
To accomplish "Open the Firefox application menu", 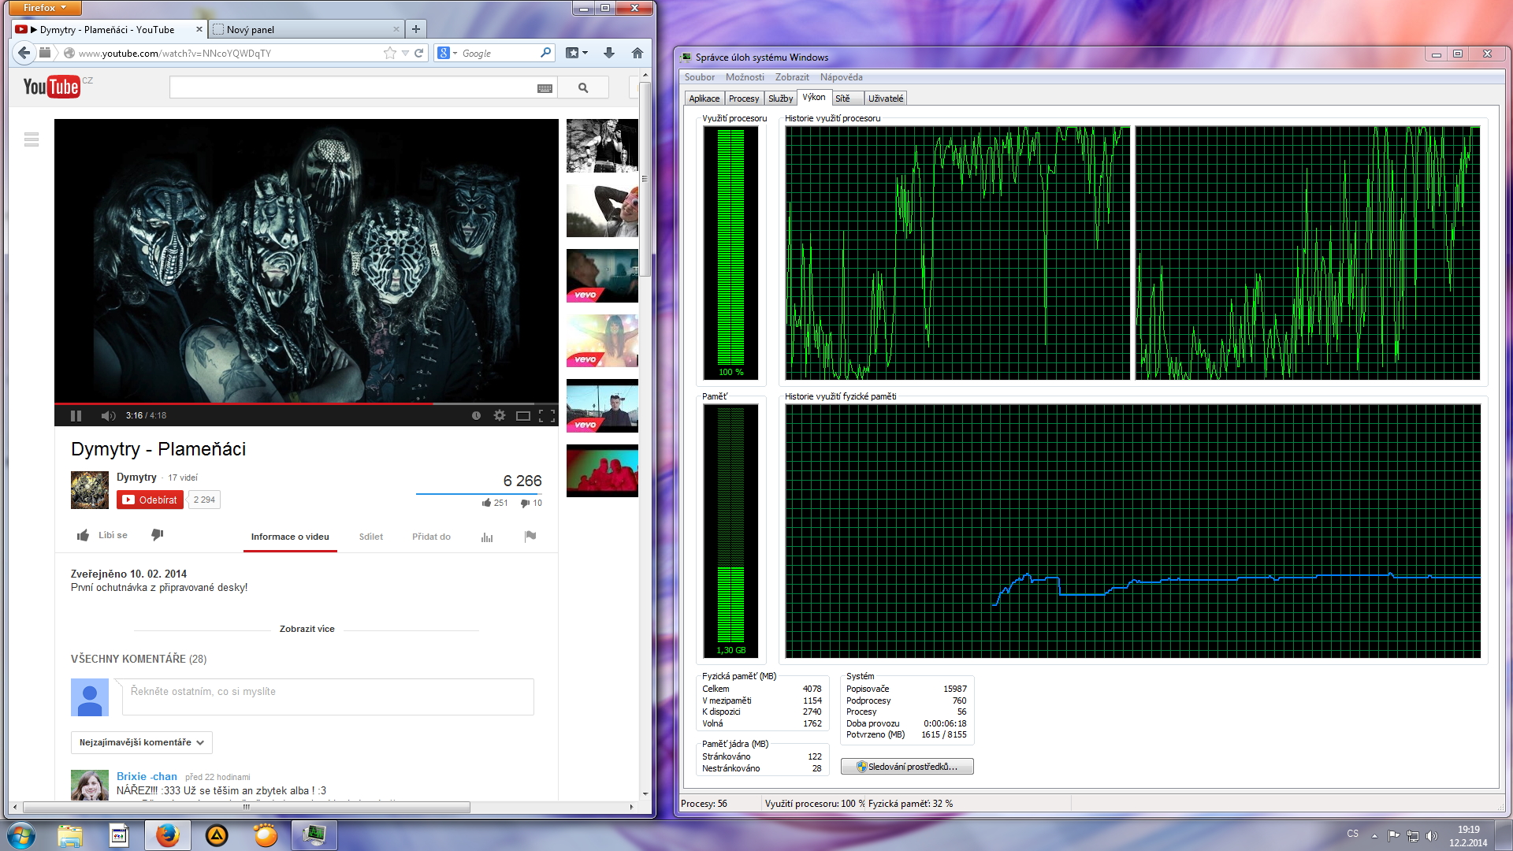I will [46, 8].
